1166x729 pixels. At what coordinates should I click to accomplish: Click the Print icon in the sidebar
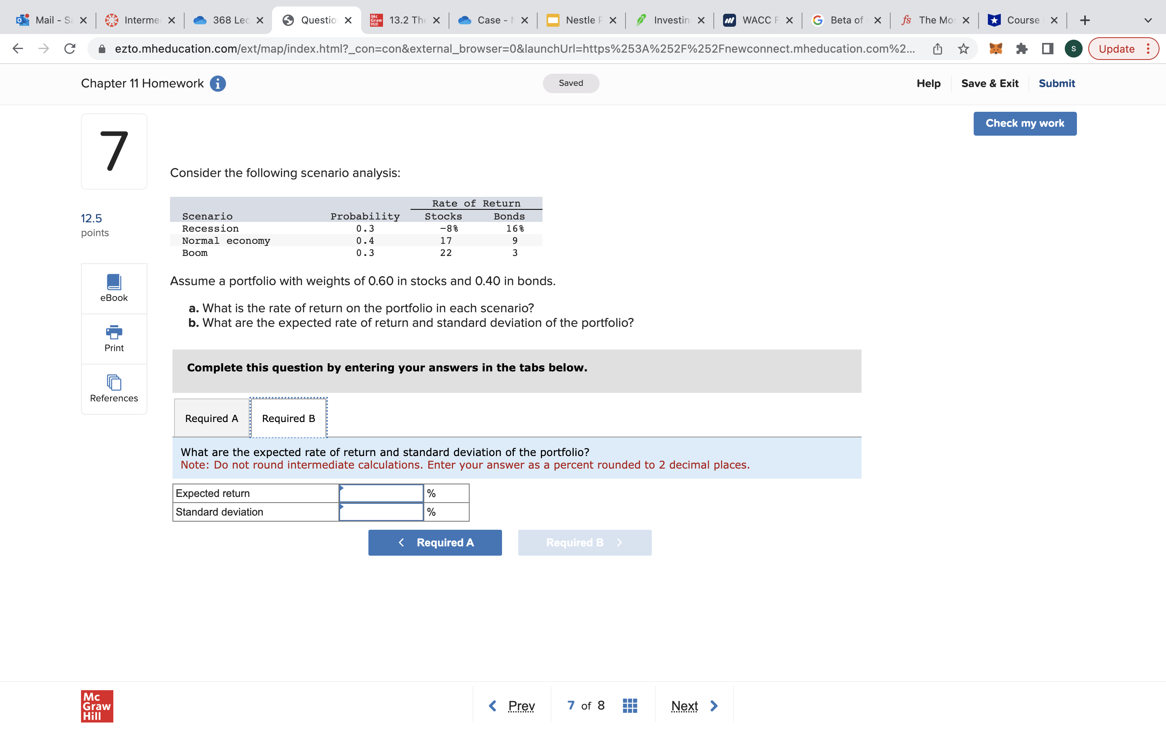[x=113, y=337]
